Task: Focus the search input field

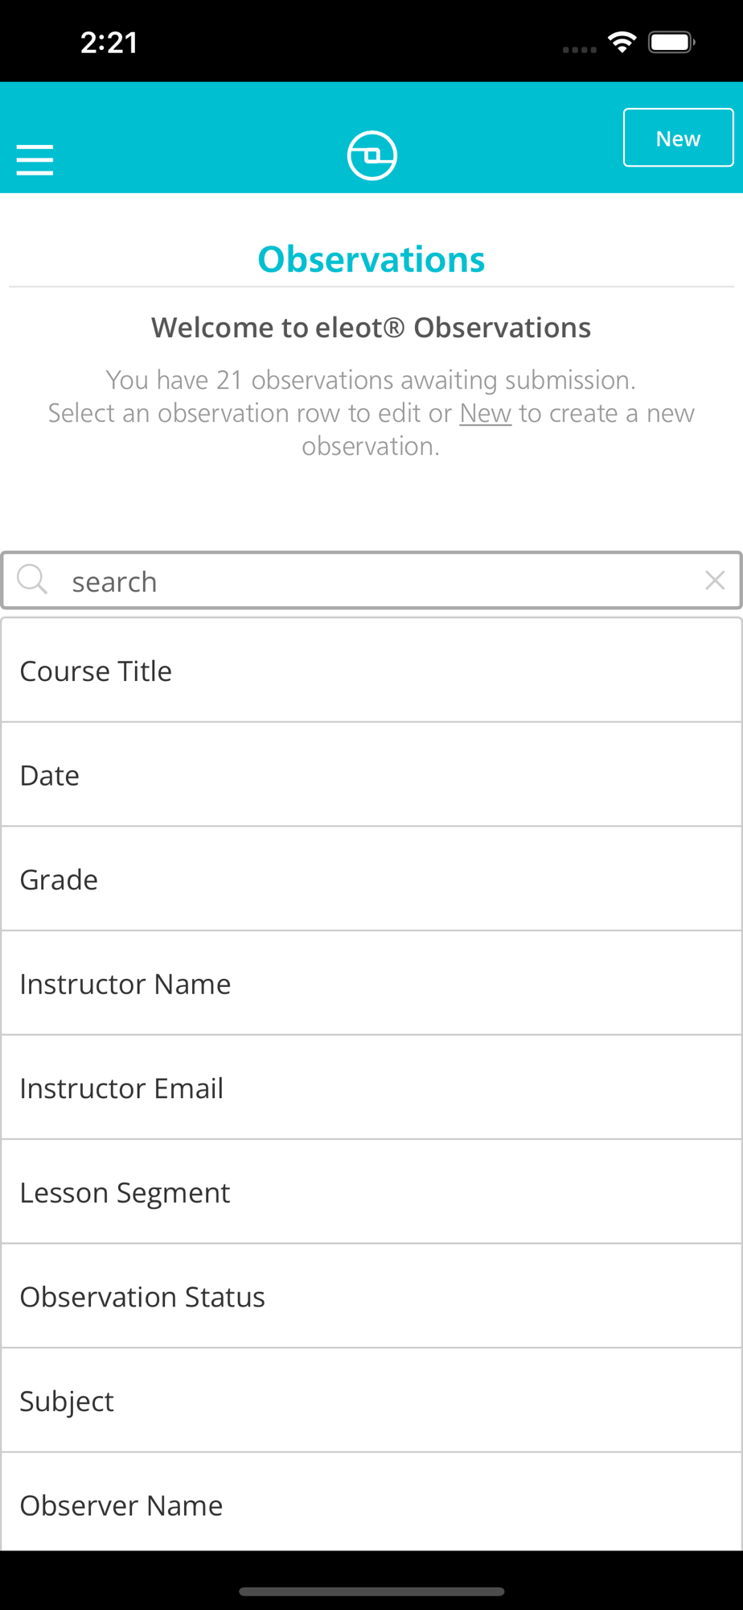Action: 370,580
